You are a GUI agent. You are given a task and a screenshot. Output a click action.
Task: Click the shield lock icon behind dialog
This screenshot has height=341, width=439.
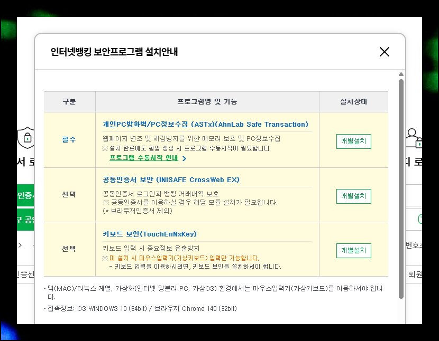[x=26, y=138]
